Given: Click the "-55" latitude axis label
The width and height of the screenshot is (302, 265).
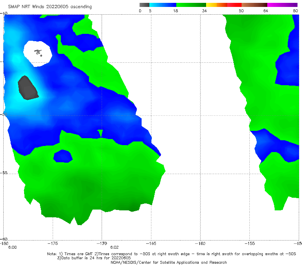Looking at the screenshot, I should tap(4, 172).
